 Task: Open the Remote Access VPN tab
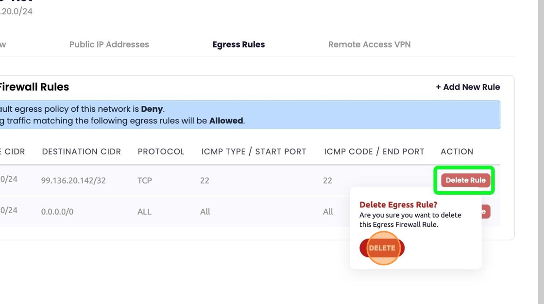tap(369, 44)
